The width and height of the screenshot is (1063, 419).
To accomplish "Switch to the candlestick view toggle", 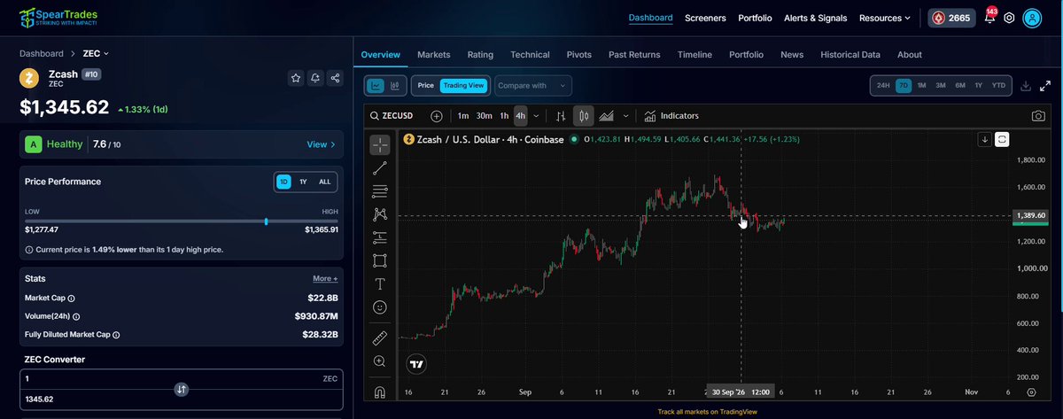I will click(394, 86).
